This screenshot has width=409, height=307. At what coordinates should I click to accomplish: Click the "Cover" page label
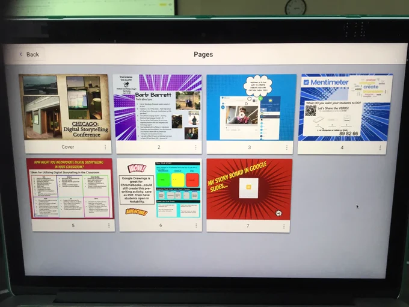(x=67, y=147)
